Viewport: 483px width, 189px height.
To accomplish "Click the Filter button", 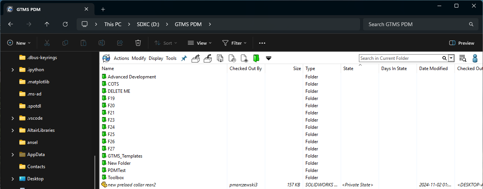I will [x=234, y=43].
